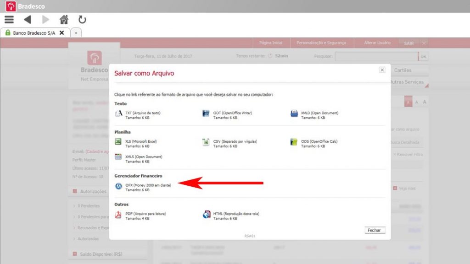This screenshot has width=470, height=264.
Task: Choose the XMLS Open Document icon
Action: coord(118,157)
